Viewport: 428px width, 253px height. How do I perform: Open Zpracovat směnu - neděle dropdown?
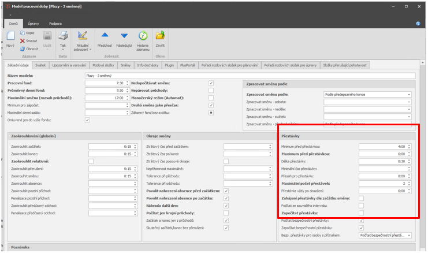coord(409,109)
